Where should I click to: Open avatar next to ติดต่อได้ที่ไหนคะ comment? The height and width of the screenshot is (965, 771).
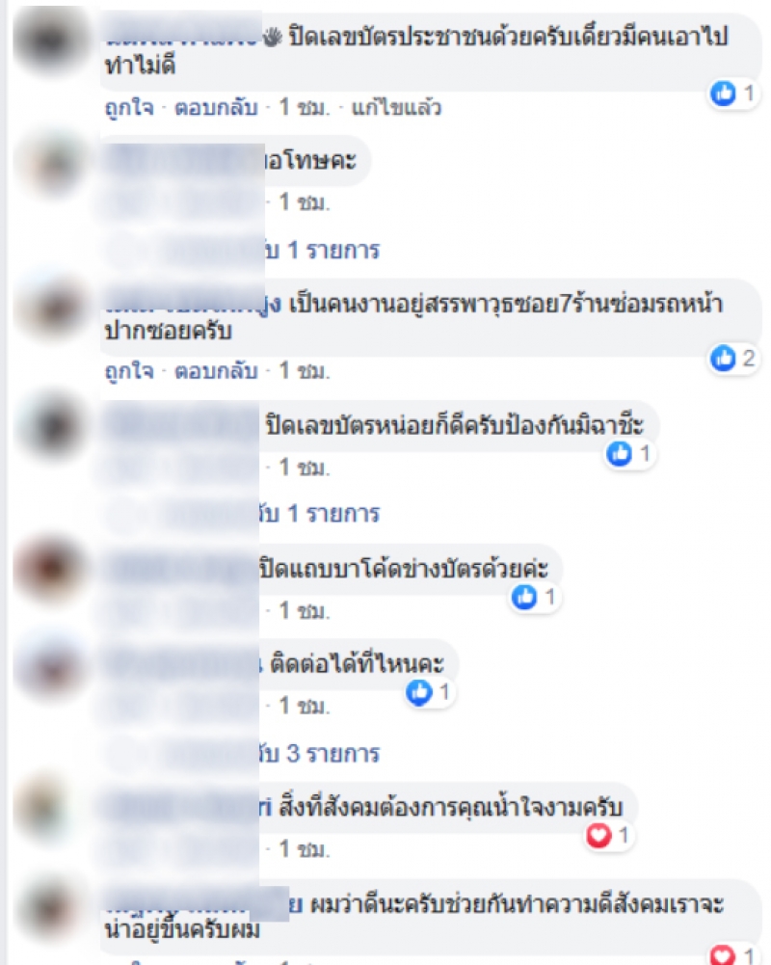(52, 668)
